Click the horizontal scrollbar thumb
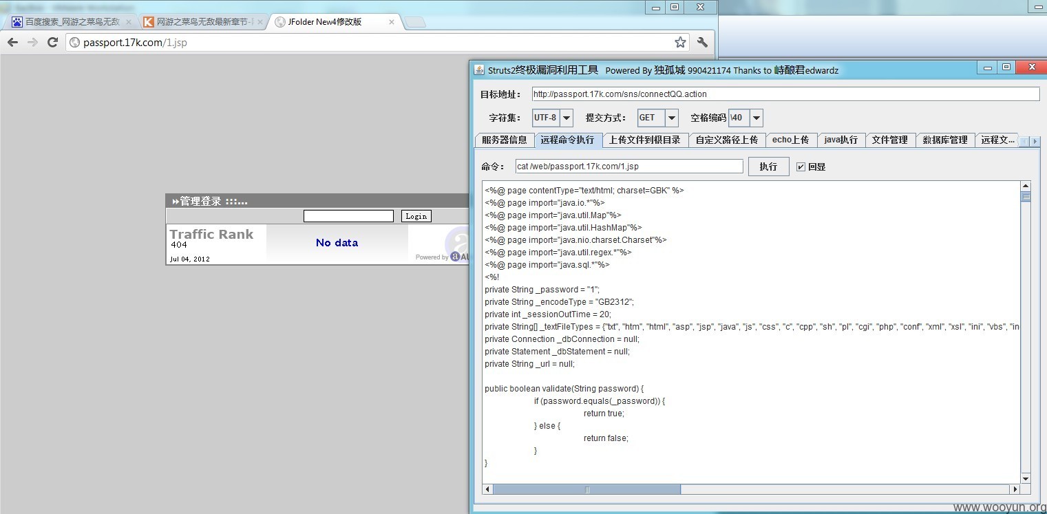The height and width of the screenshot is (514, 1047). pos(587,489)
